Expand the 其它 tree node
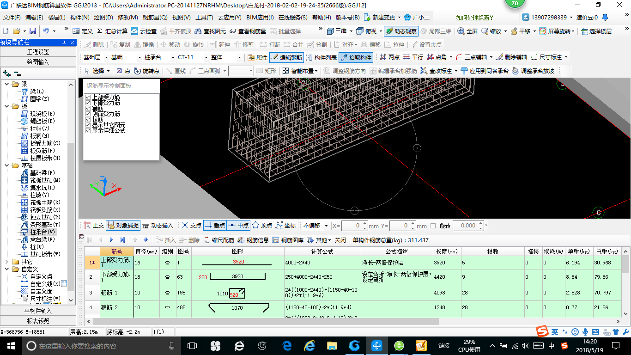631x355 pixels. tap(6, 262)
